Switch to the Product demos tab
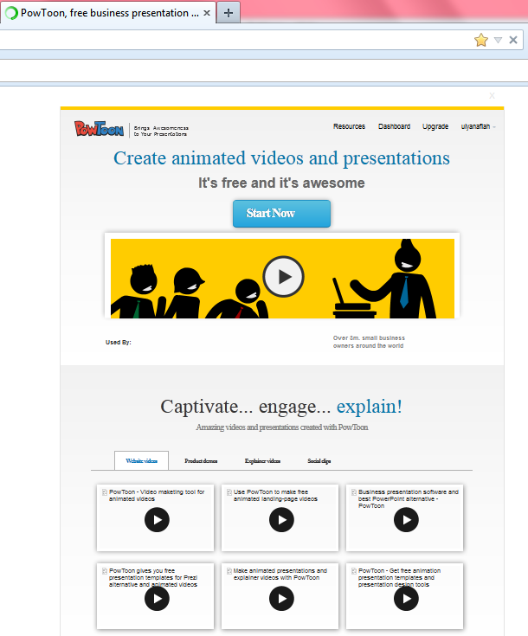Viewport: 528px width, 636px height. (x=201, y=460)
